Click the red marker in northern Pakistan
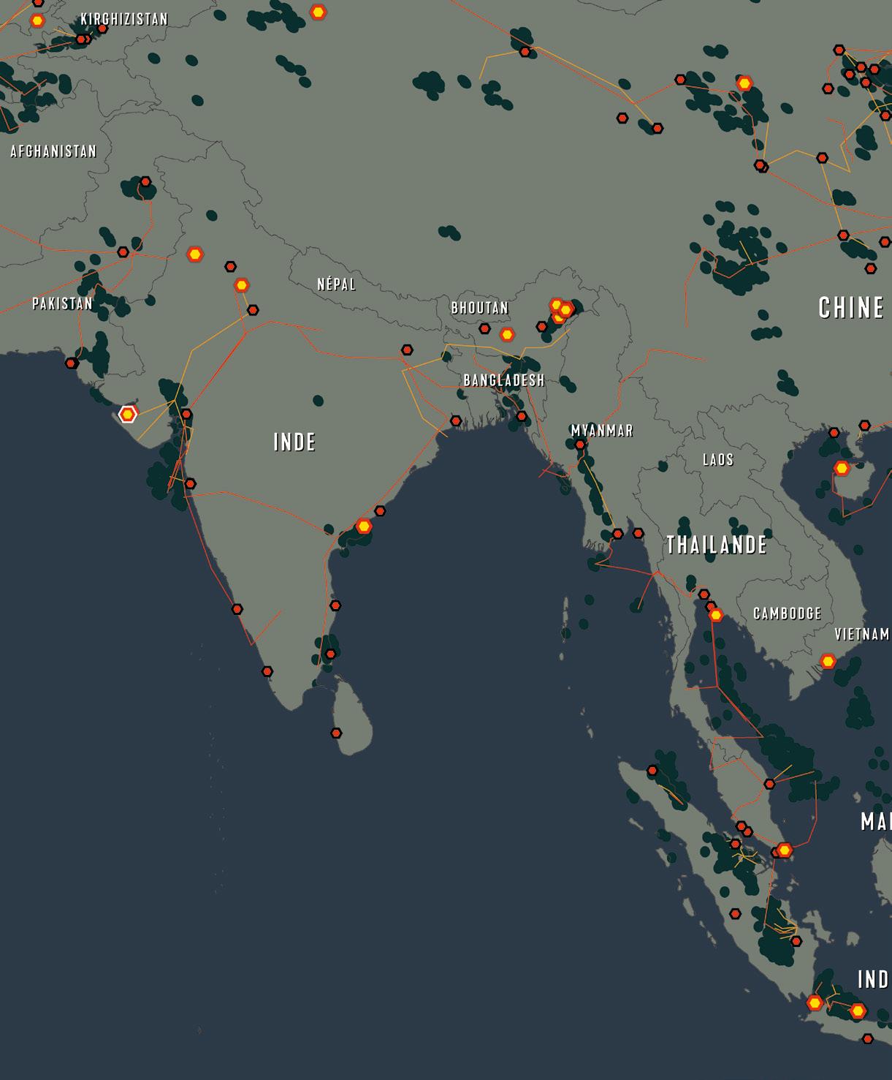This screenshot has height=1080, width=892. tap(145, 182)
